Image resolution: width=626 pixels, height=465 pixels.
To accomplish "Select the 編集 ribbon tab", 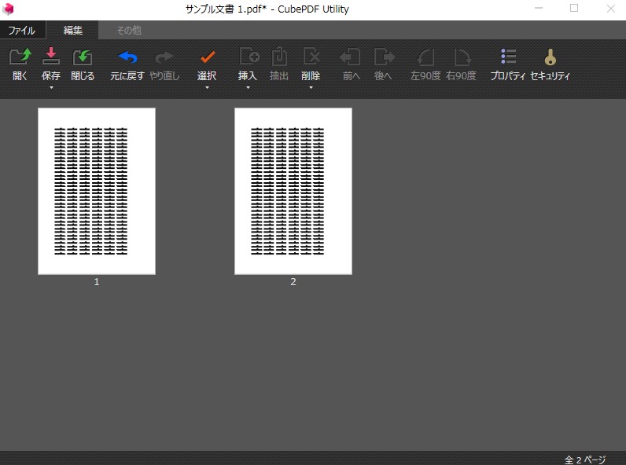I will click(x=73, y=31).
